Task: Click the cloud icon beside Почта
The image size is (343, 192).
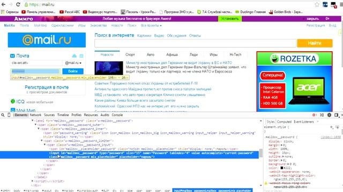Action: tap(74, 56)
